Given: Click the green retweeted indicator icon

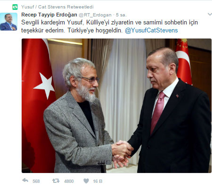Looking at the screenshot, I should pos(15,7).
